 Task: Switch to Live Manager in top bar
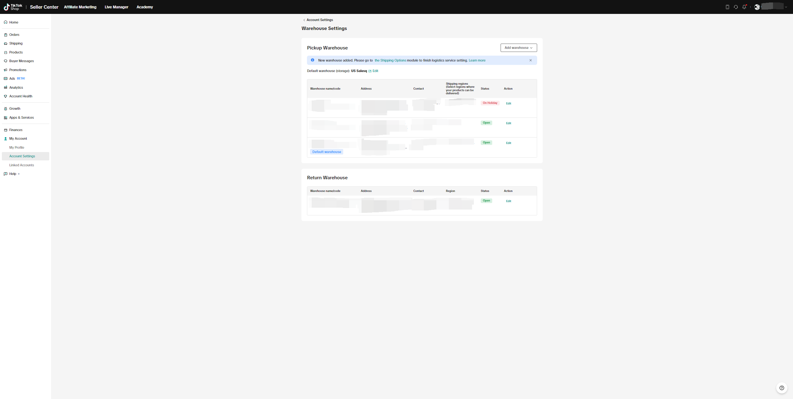pos(116,7)
